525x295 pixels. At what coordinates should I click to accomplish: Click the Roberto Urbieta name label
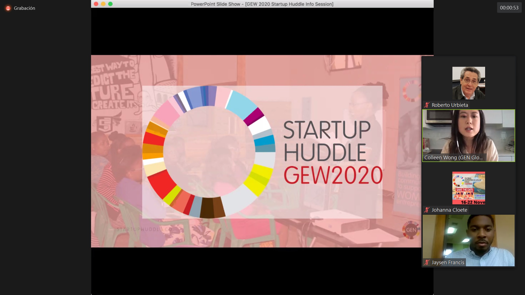coord(450,105)
